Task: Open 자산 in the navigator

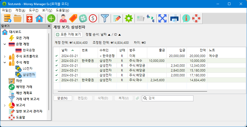Action: (19, 81)
